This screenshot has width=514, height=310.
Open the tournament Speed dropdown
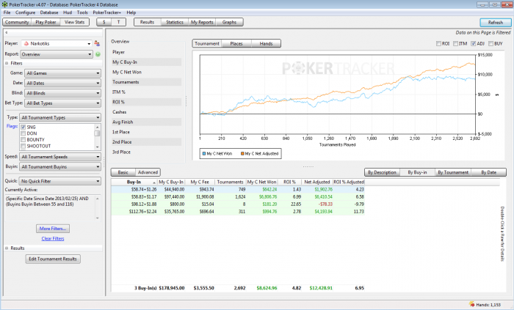click(60, 157)
